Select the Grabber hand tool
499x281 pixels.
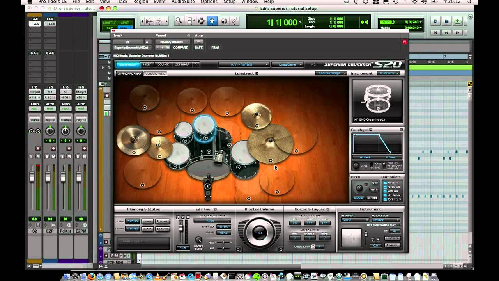(212, 21)
